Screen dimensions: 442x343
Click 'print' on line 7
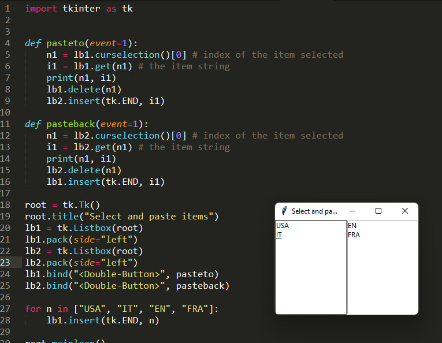pyautogui.click(x=60, y=78)
